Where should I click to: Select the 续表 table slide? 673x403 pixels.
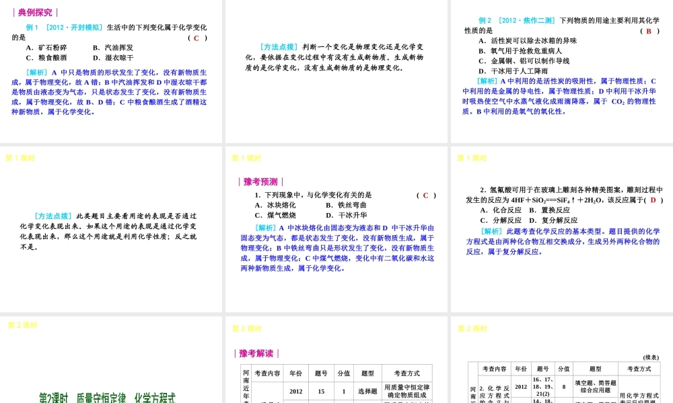(x=562, y=360)
